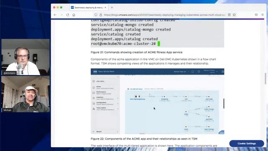Image resolution: width=268 pixels, height=151 pixels.
Task: Reload the current page
Action: click(x=67, y=15)
